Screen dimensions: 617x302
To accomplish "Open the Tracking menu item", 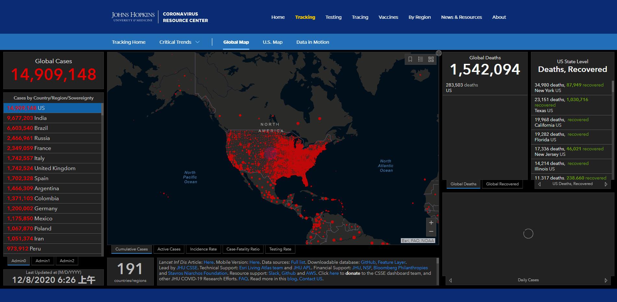I will pos(305,17).
